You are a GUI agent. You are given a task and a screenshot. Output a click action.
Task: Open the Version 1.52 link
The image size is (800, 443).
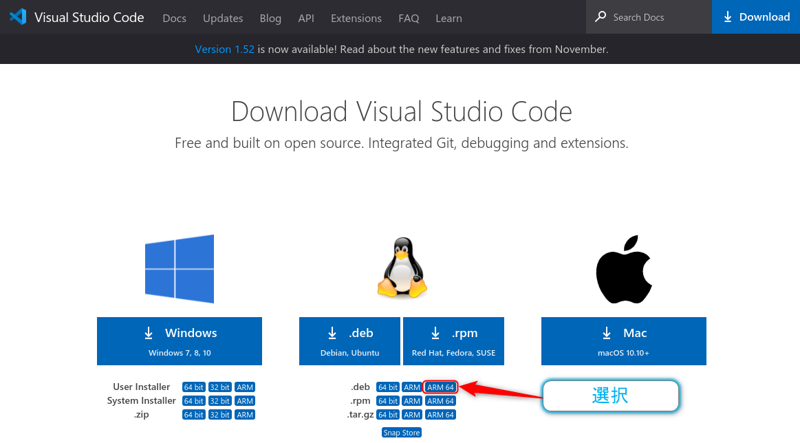tap(224, 49)
